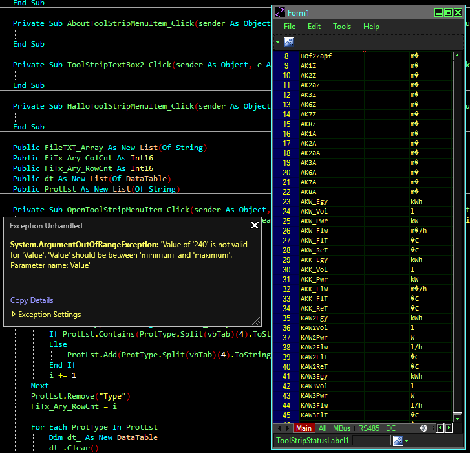Click the For Each ProtType In ProtLst line
This screenshot has width=470, height=453.
[94, 427]
